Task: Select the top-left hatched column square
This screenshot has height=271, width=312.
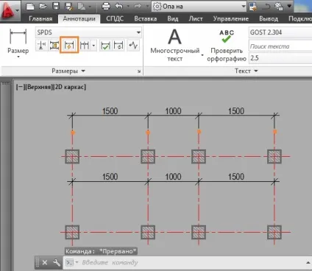Action: click(x=72, y=156)
